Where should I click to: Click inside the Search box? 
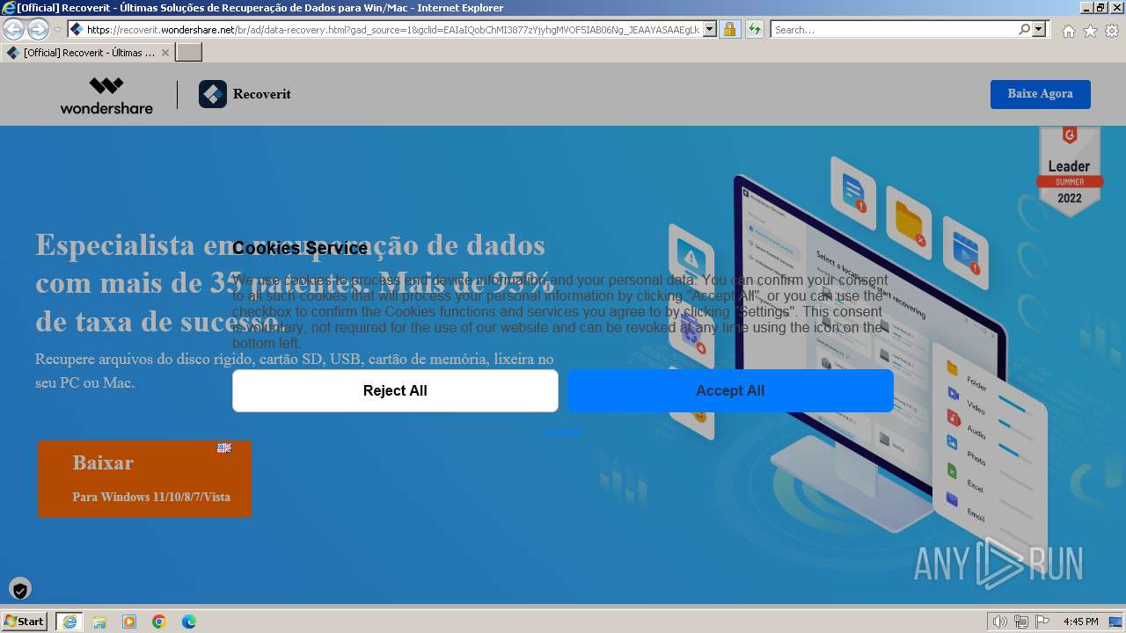893,29
